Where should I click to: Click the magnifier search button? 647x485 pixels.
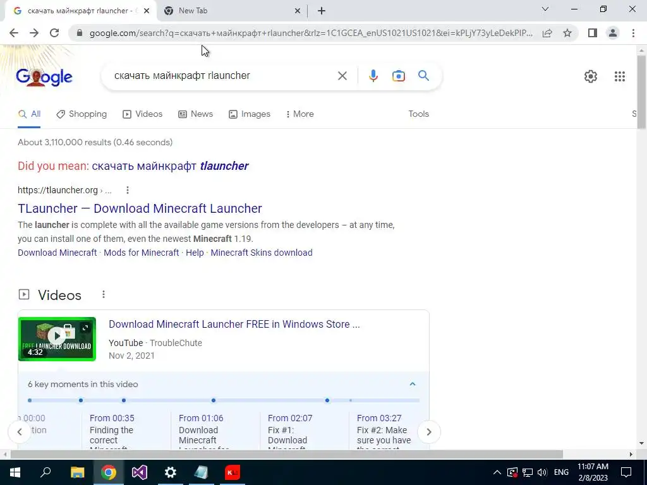point(423,76)
